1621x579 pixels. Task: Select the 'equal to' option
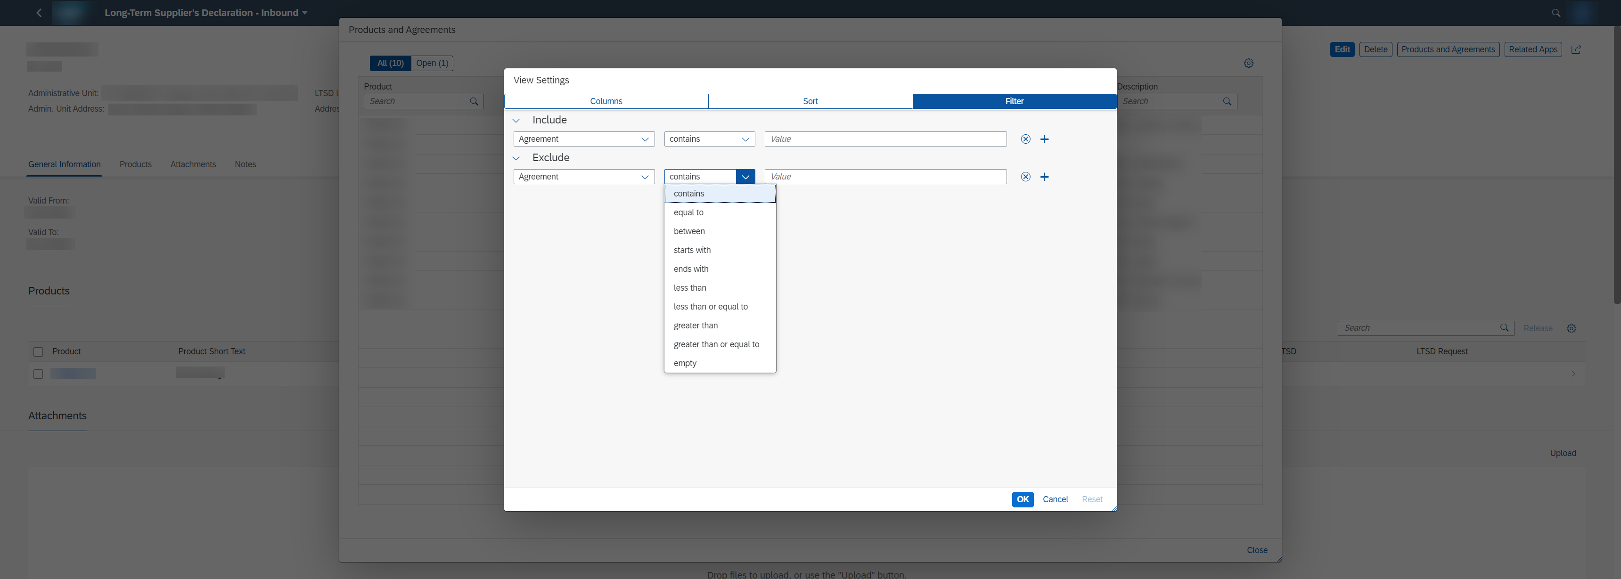pyautogui.click(x=720, y=213)
